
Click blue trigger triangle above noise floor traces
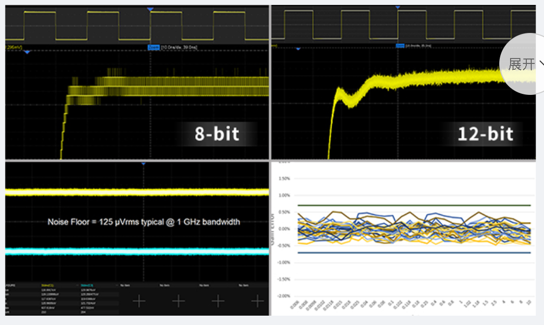[x=143, y=163]
